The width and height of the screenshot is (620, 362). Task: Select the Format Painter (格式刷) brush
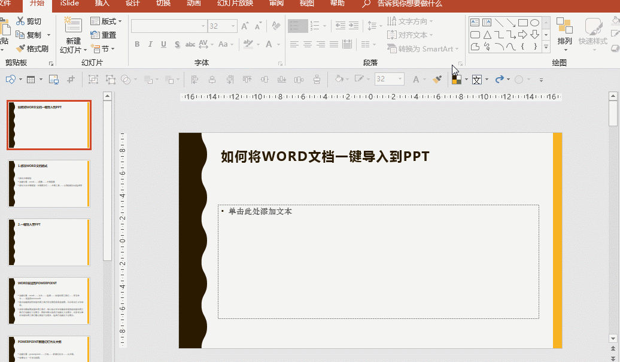[20, 48]
